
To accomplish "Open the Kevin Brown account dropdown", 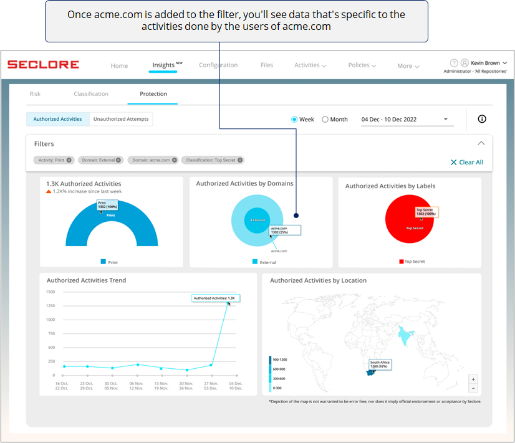I will tap(489, 63).
